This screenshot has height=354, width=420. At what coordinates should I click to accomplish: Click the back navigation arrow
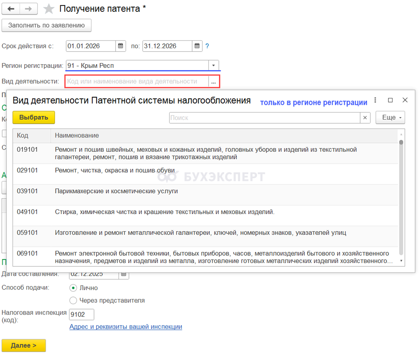(11, 9)
